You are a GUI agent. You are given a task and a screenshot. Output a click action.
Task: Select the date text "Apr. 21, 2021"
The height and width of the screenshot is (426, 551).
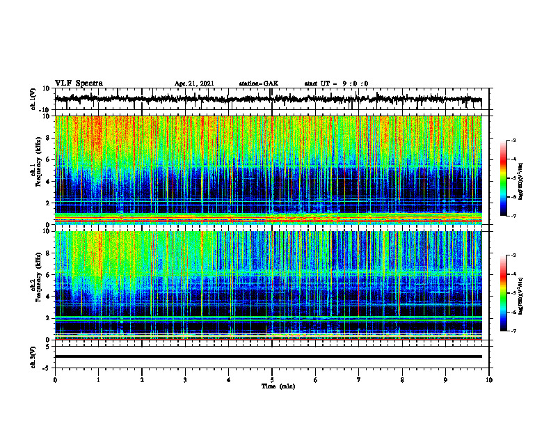point(194,84)
